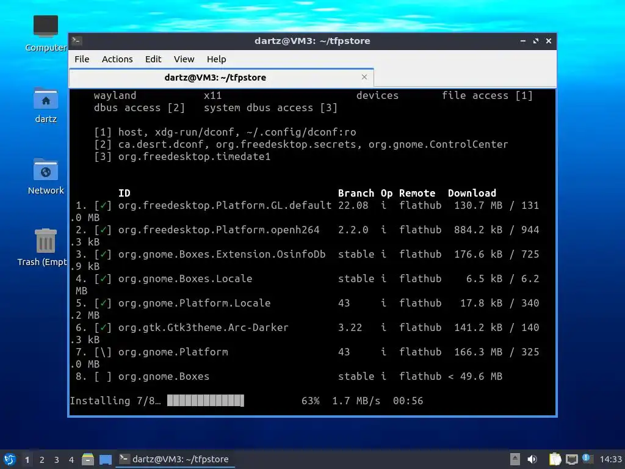Click the terminal icon in title bar
This screenshot has width=625, height=469.
tap(76, 41)
